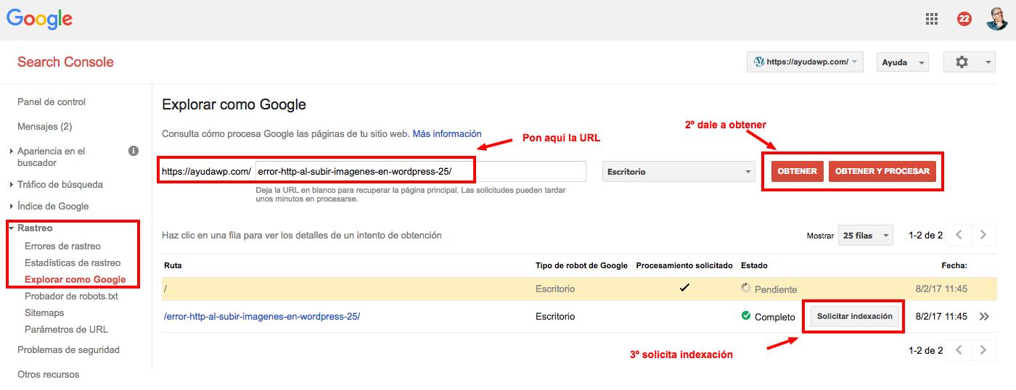Click the green Completo check icon
Screen dimensions: 1016x390
(x=745, y=316)
